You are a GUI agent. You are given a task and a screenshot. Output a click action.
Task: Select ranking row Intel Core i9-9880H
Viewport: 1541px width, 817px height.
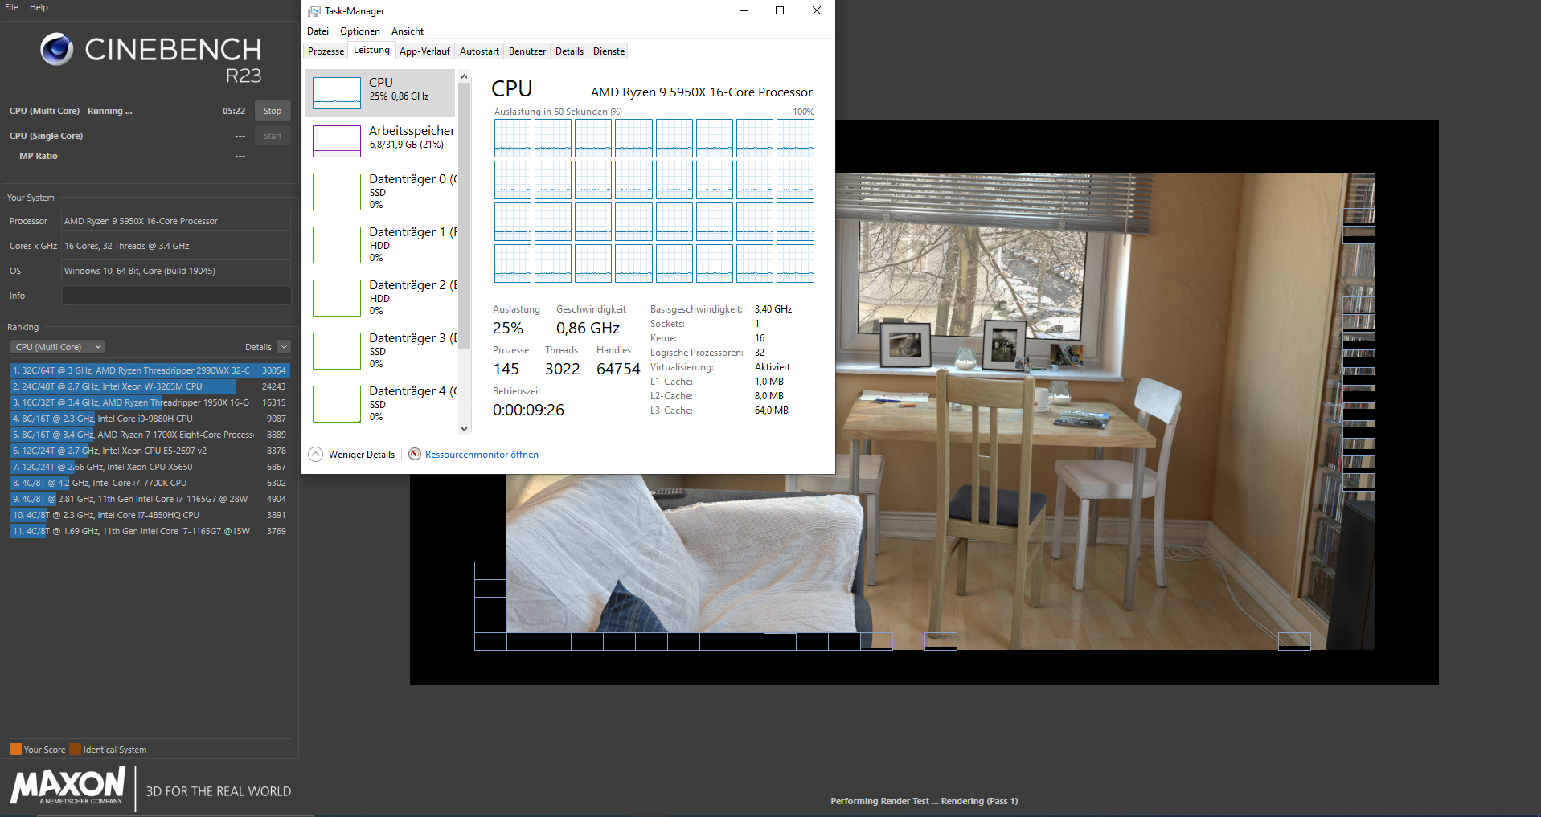point(150,419)
